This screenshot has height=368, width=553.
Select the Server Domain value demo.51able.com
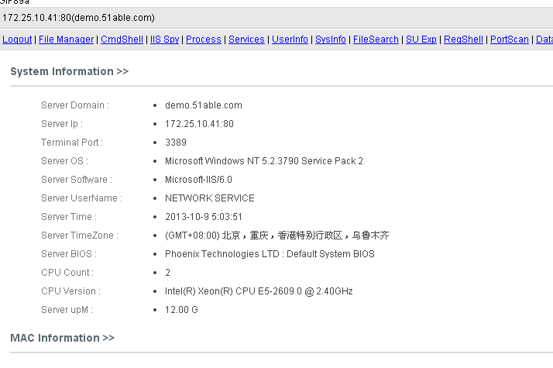coord(204,105)
